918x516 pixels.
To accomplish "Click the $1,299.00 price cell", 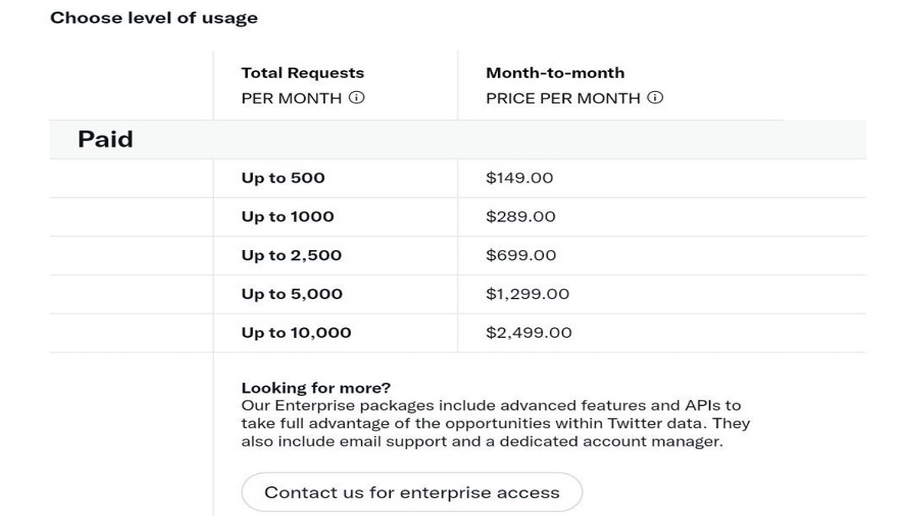I will pos(528,294).
